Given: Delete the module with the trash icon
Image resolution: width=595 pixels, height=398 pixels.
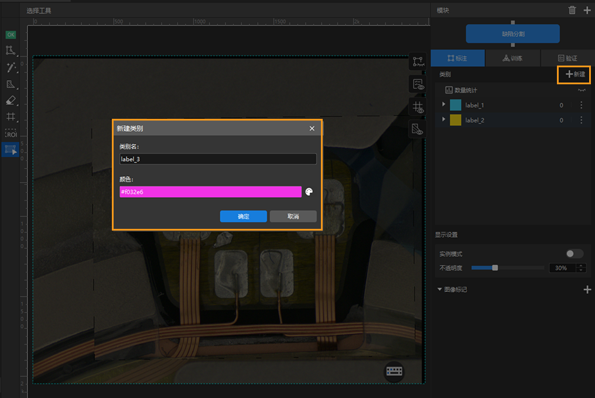Looking at the screenshot, I should (572, 11).
